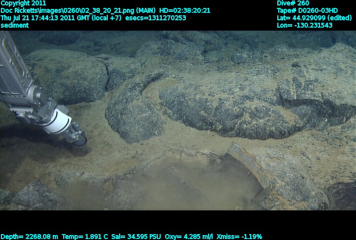356x240 pixels.
Task: Click the Lon= -130.231543 reading
Action: coord(305,25)
